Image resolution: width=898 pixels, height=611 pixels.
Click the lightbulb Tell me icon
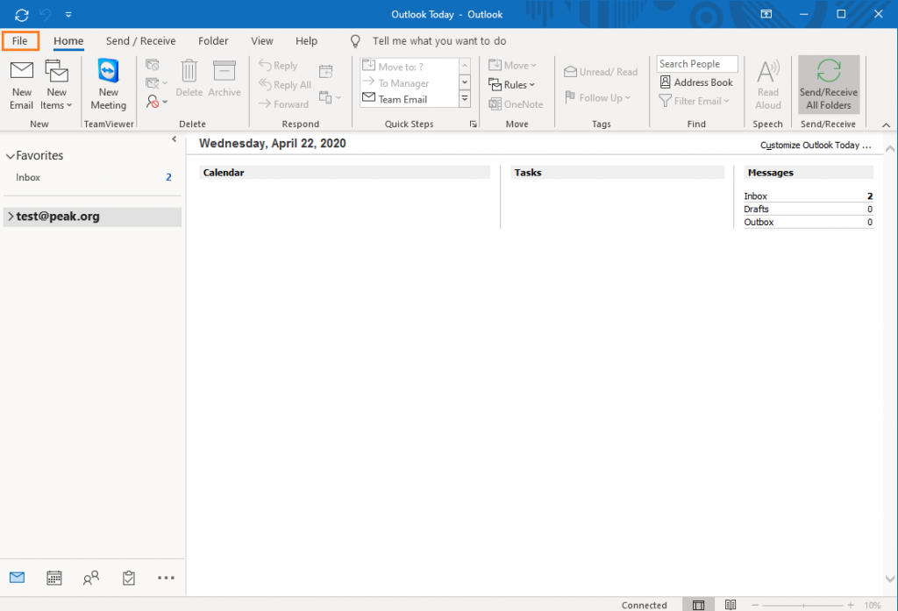point(355,41)
